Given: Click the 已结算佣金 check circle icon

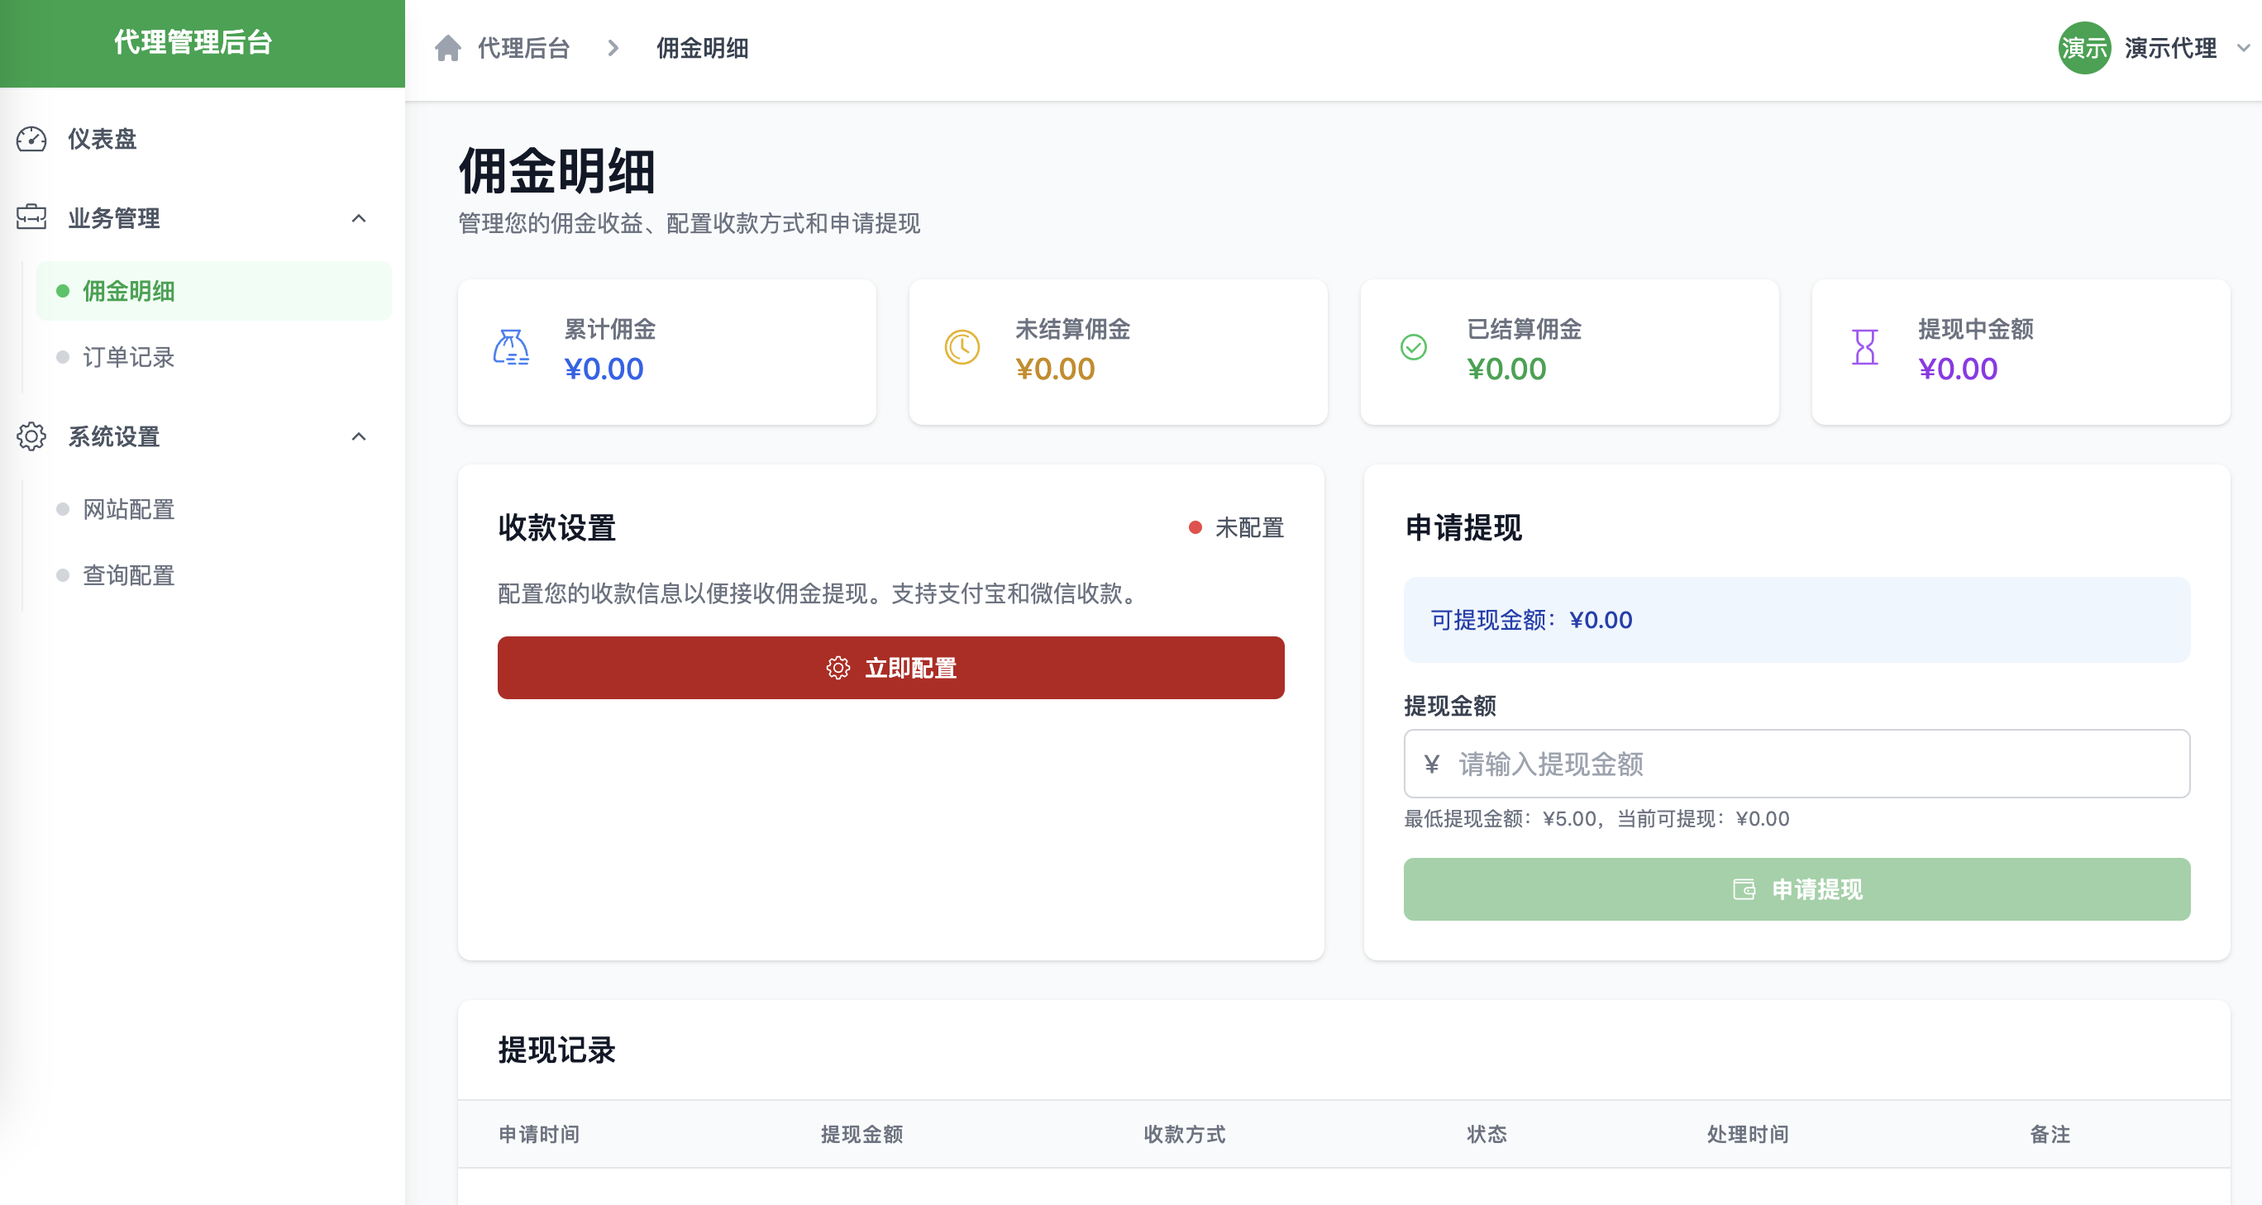Looking at the screenshot, I should pos(1414,348).
